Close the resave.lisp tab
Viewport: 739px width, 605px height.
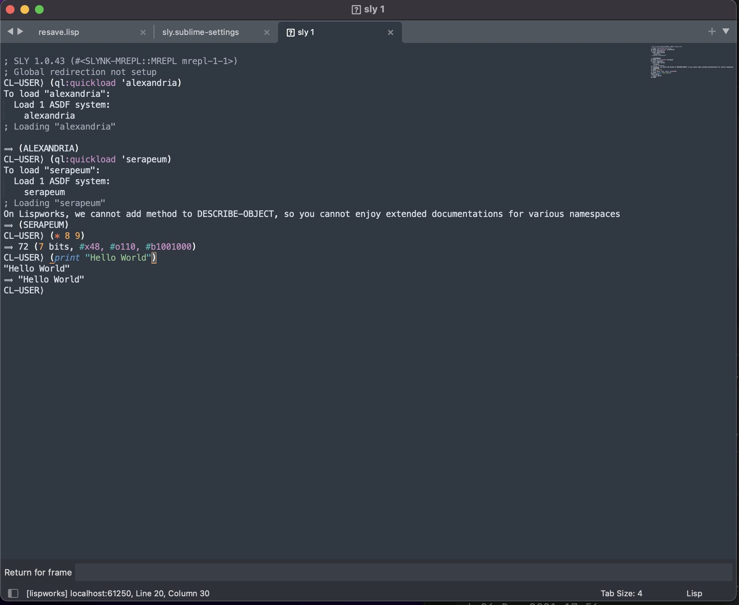pyautogui.click(x=143, y=33)
